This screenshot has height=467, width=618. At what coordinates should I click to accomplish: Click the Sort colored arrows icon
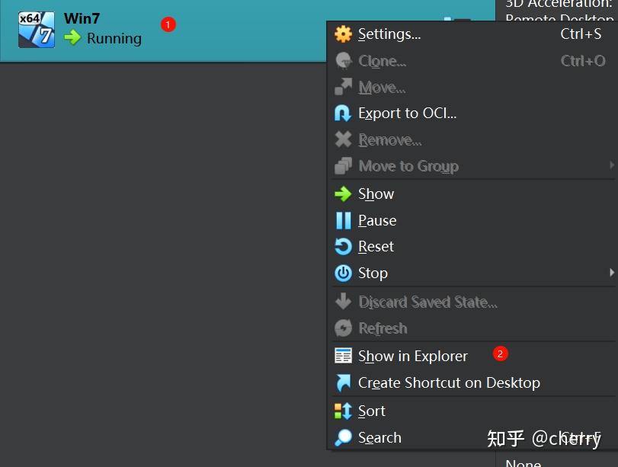click(343, 411)
